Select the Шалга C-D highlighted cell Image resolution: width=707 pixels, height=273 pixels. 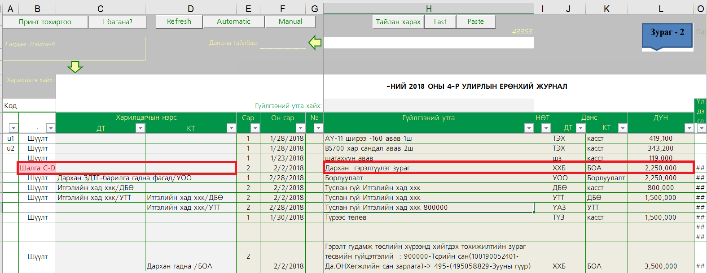pos(37,168)
